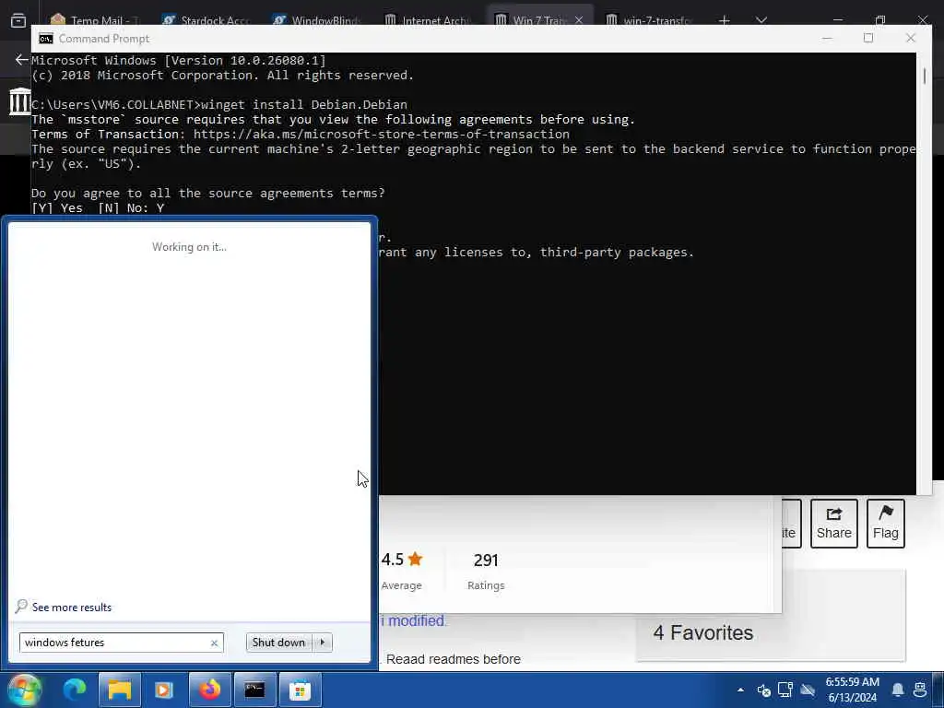The image size is (944, 708).
Task: Click the Firefox View icon
Action: point(18,20)
